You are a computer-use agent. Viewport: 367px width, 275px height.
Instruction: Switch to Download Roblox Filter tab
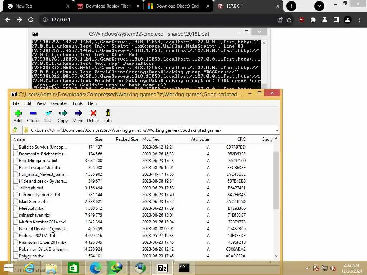pos(108,6)
